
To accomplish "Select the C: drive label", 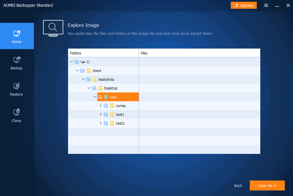I will [x=89, y=62].
